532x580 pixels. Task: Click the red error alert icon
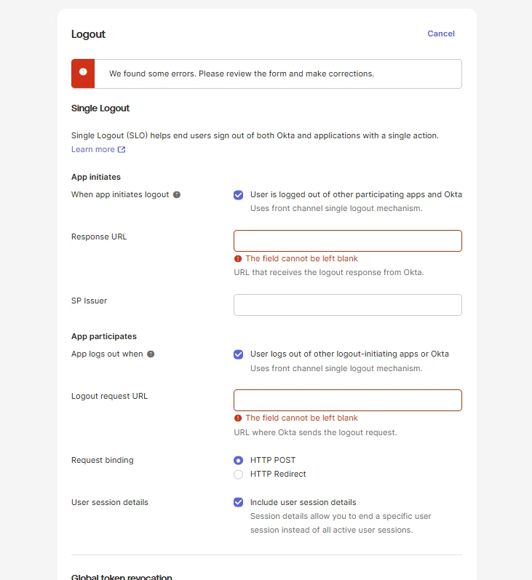pyautogui.click(x=83, y=73)
